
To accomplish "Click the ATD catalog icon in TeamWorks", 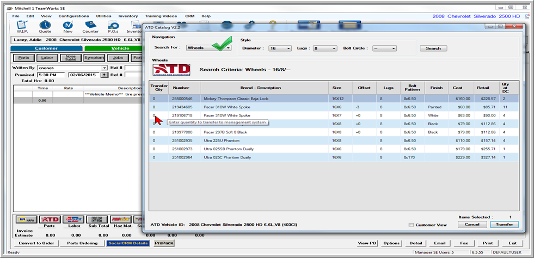I will (x=50, y=219).
